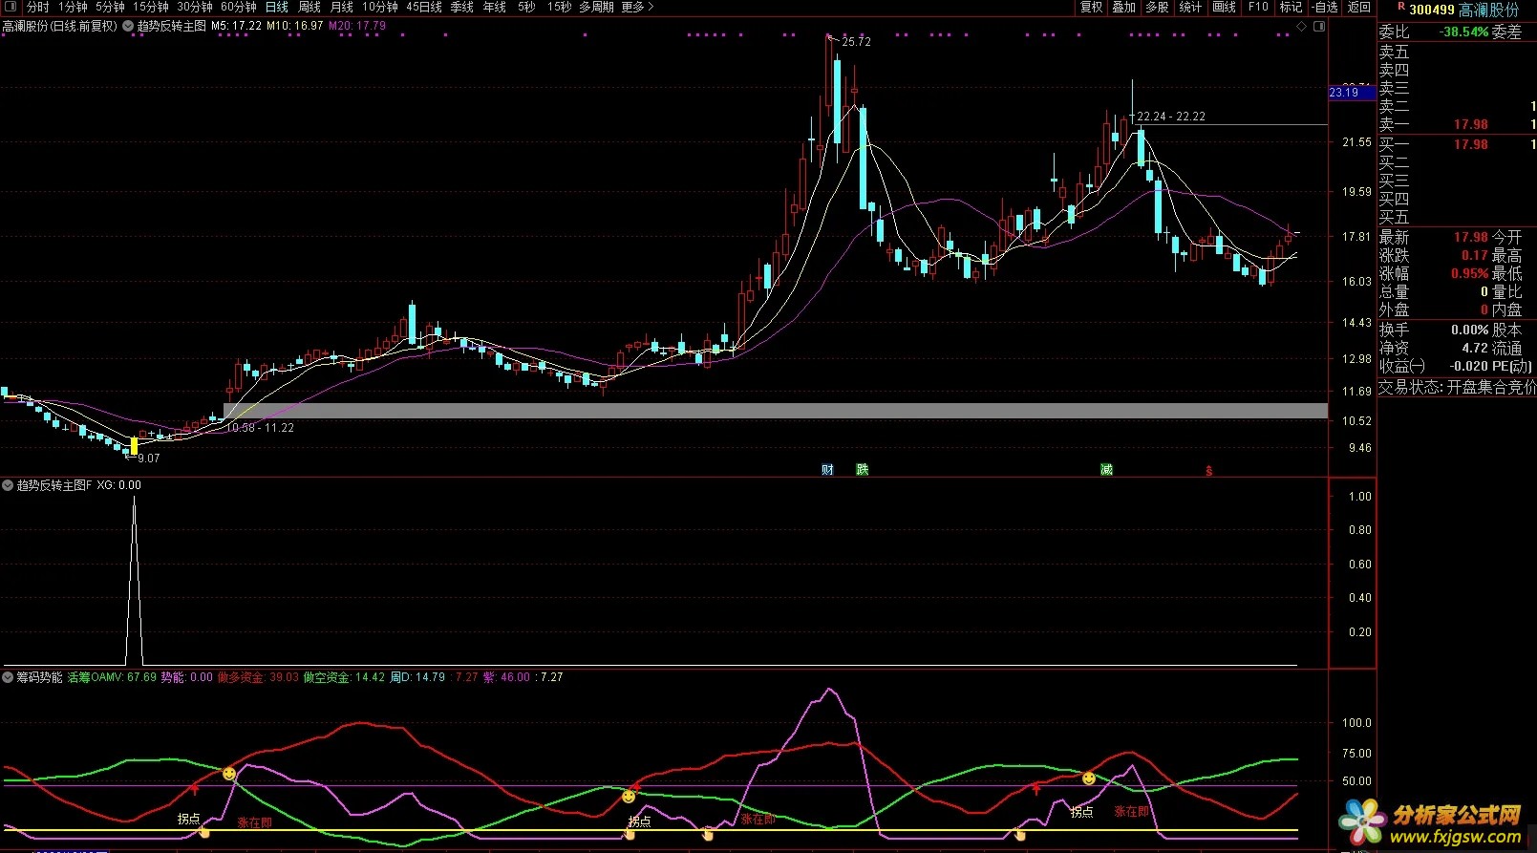
Task: Click the 多股 multi-stock button
Action: 1157,7
